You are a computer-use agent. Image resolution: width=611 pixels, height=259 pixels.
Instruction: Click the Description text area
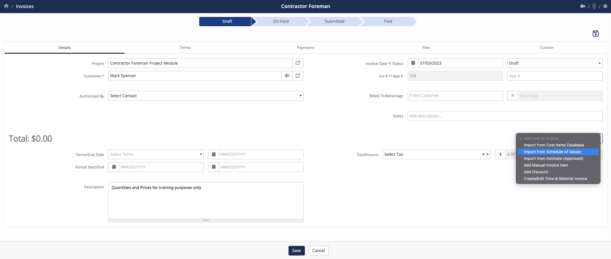(x=206, y=200)
